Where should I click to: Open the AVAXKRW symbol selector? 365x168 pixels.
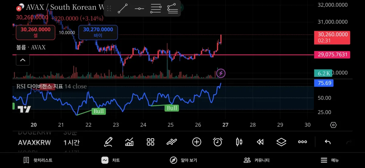point(34,143)
